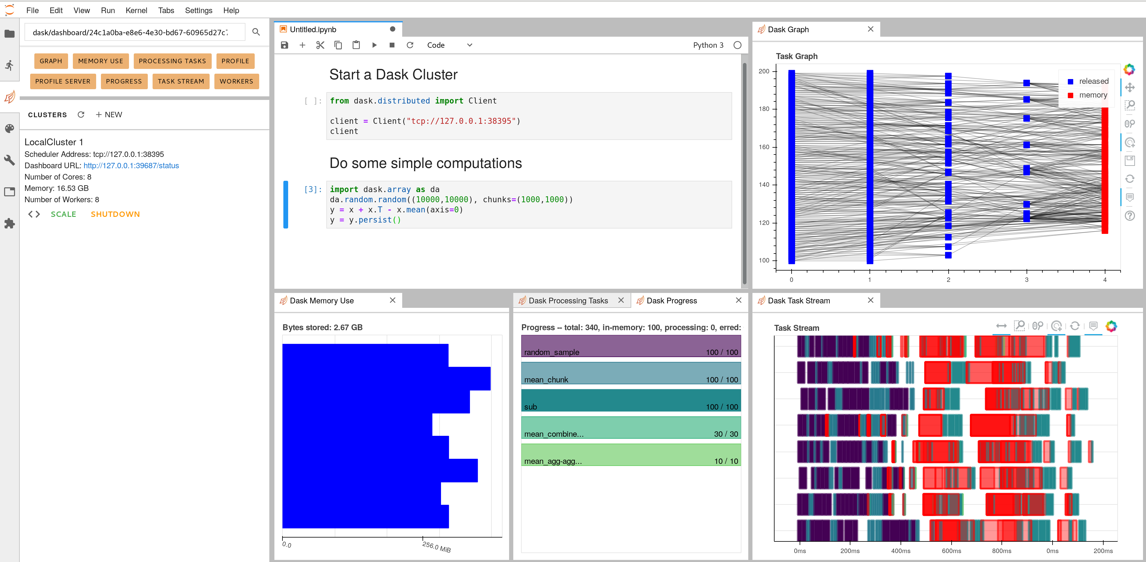Open the Code cell type dropdown
The image size is (1146, 562).
coord(449,45)
